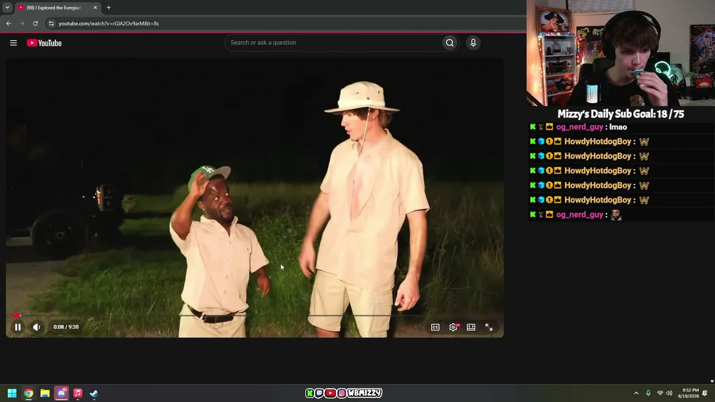
Task: Switch the player to theater mode
Action: [x=471, y=327]
